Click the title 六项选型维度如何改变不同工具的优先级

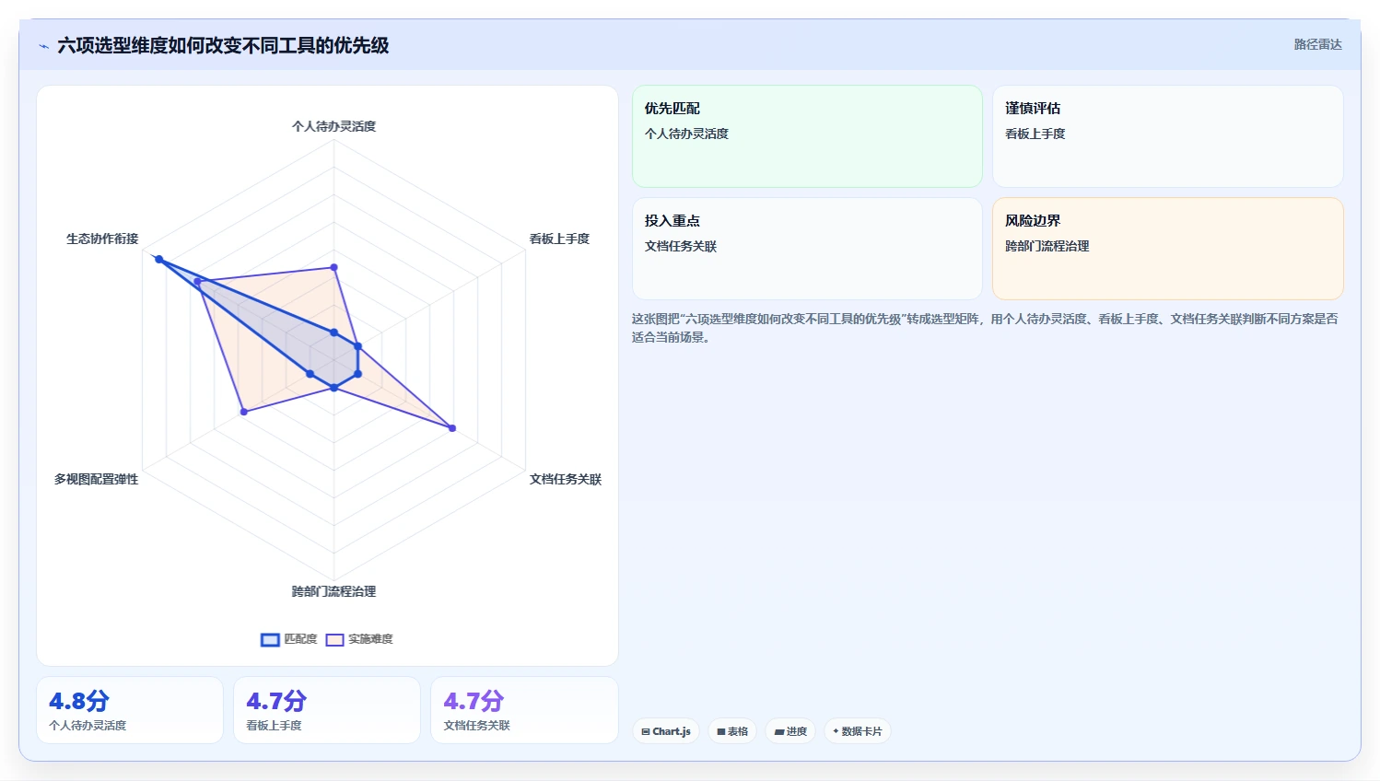coord(223,45)
